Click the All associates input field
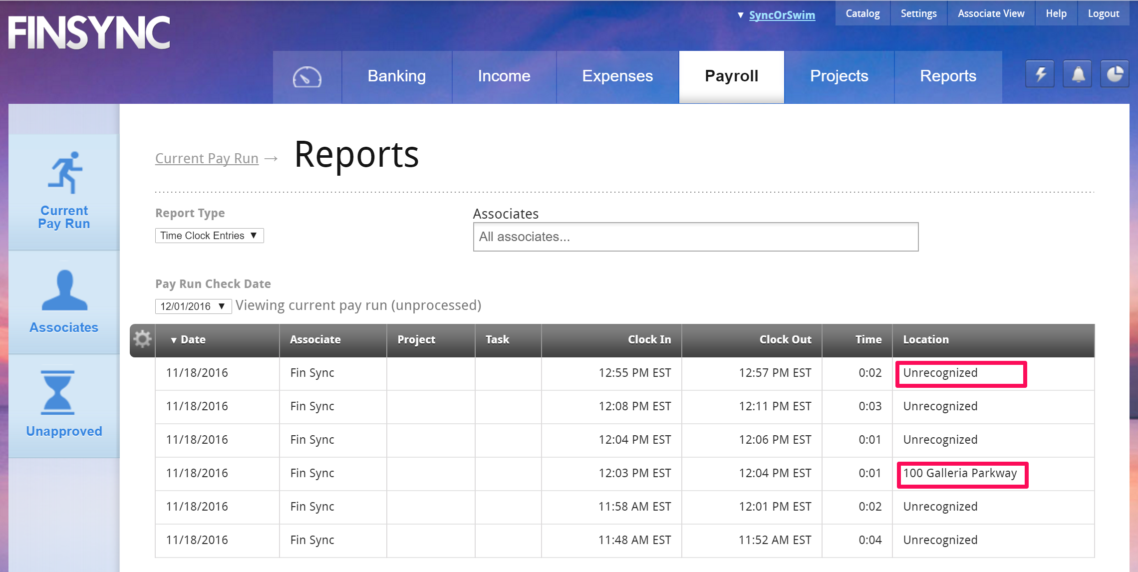 coord(695,237)
